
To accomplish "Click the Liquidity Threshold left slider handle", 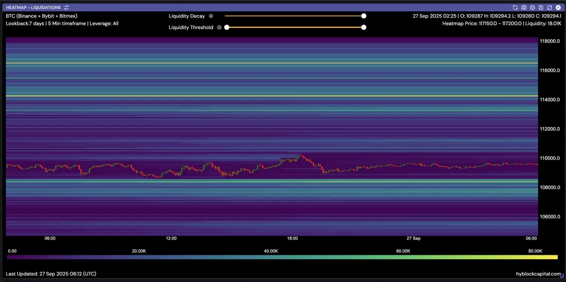I will tap(227, 27).
